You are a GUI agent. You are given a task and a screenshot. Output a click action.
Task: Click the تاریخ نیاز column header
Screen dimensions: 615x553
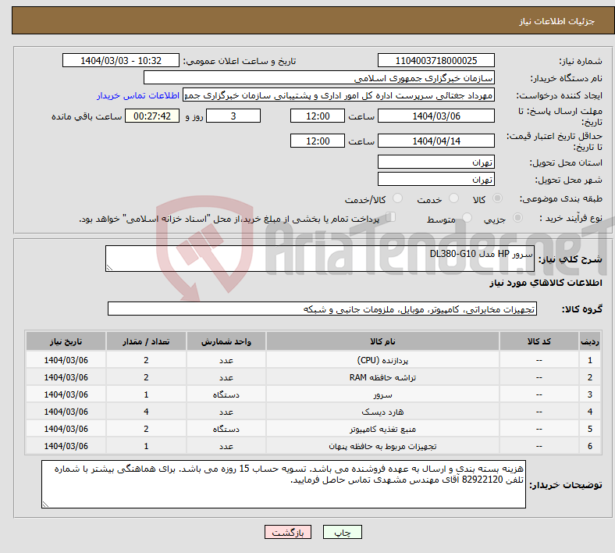tap(66, 341)
